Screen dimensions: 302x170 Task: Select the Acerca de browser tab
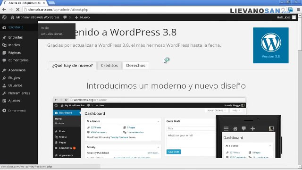pos(25,3)
